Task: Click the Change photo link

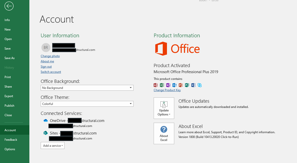Action: click(x=50, y=56)
